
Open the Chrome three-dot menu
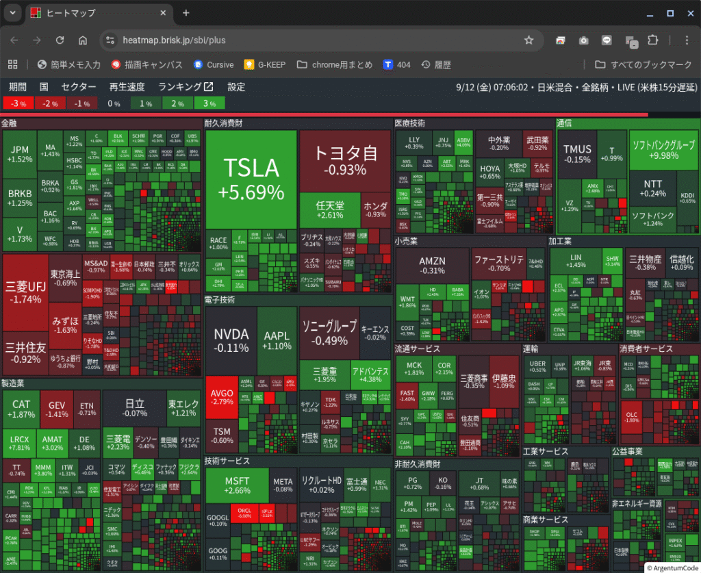[x=687, y=40]
